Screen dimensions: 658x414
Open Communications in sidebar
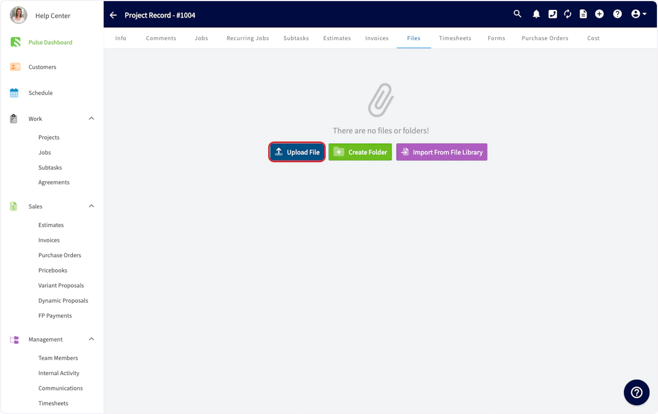pos(60,388)
